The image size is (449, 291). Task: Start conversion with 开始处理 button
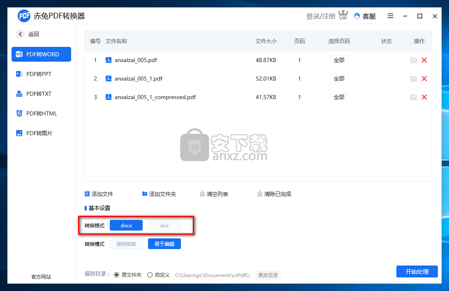tap(417, 272)
